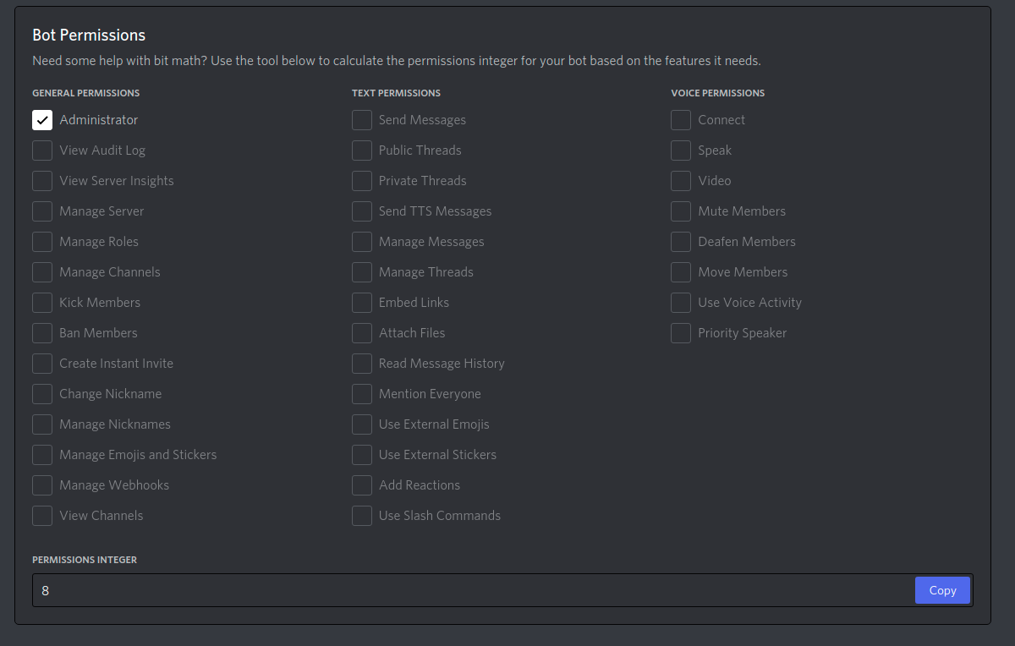Enable the Ban Members permission
1015x646 pixels.
point(42,333)
